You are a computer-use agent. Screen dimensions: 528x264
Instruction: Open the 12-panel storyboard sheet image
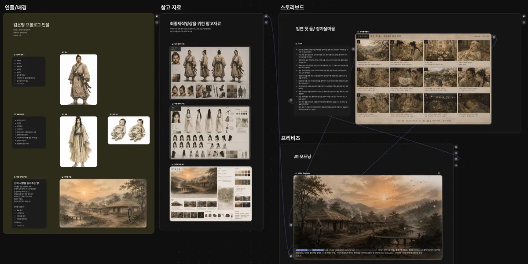coord(422,79)
